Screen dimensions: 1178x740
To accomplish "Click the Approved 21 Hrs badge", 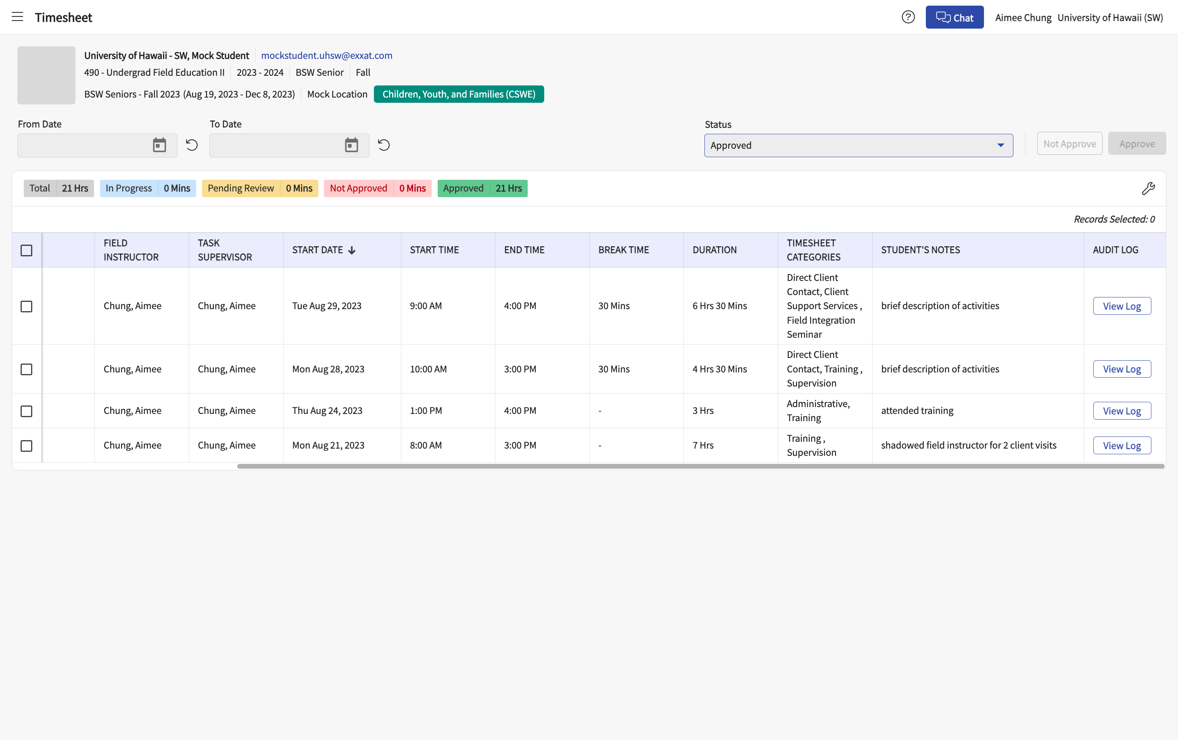I will (x=482, y=188).
